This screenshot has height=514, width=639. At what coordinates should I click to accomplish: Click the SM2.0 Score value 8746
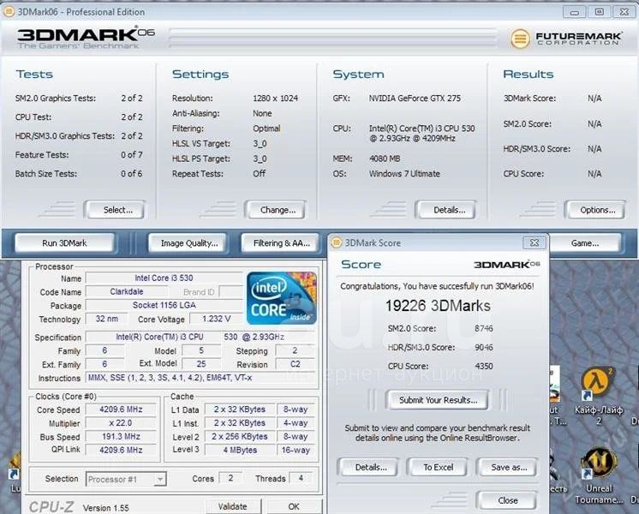(484, 329)
